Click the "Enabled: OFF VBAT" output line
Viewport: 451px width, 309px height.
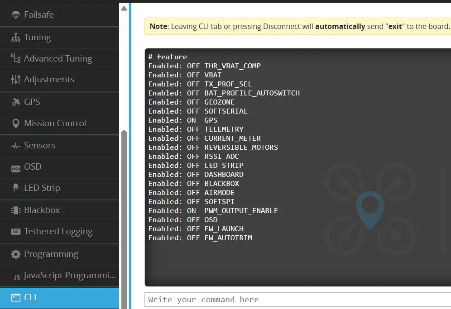pyautogui.click(x=185, y=75)
